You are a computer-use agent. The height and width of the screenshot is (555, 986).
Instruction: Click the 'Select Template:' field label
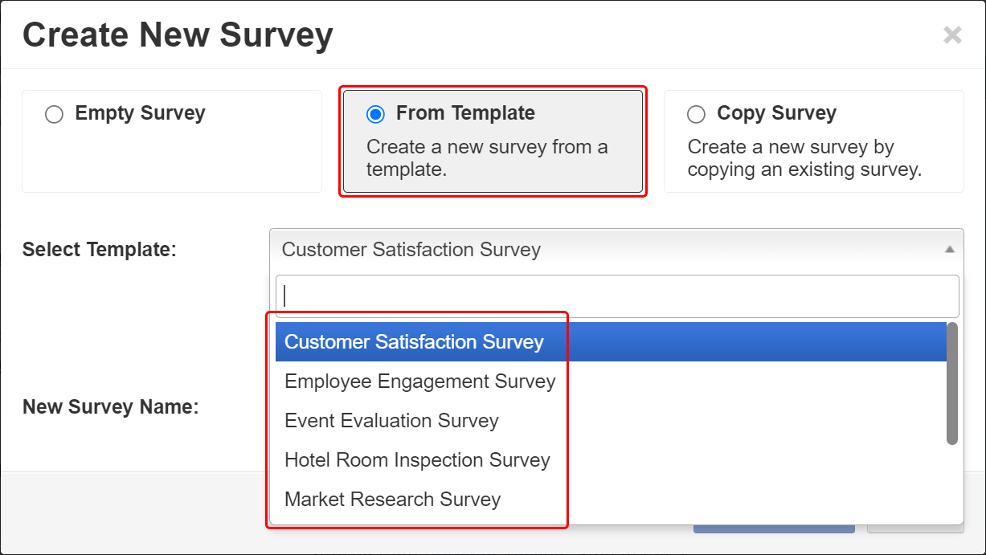pyautogui.click(x=99, y=250)
